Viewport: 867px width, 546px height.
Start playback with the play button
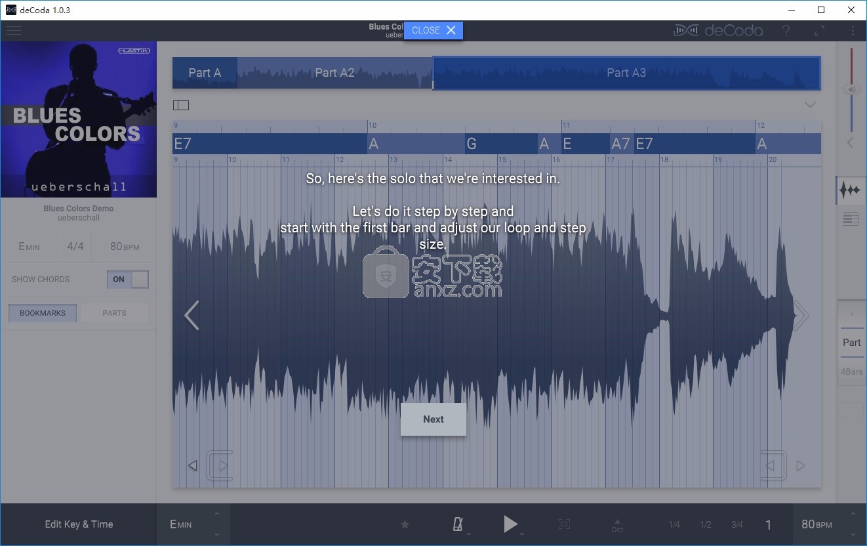[510, 524]
